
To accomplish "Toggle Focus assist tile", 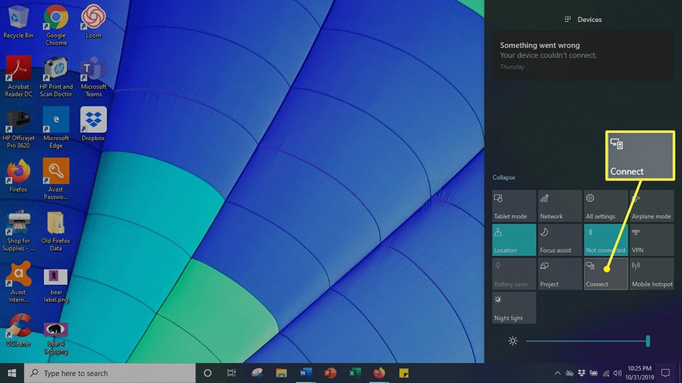I will pyautogui.click(x=560, y=240).
